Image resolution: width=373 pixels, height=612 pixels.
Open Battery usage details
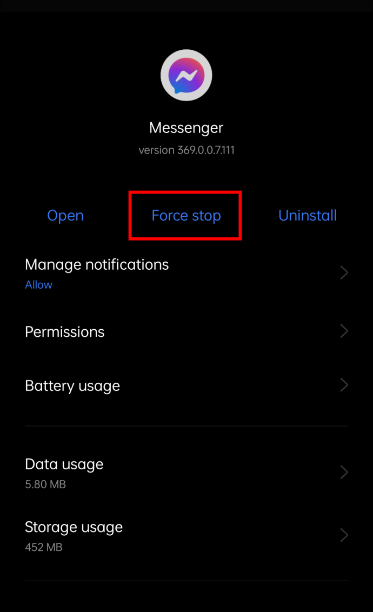pyautogui.click(x=186, y=385)
